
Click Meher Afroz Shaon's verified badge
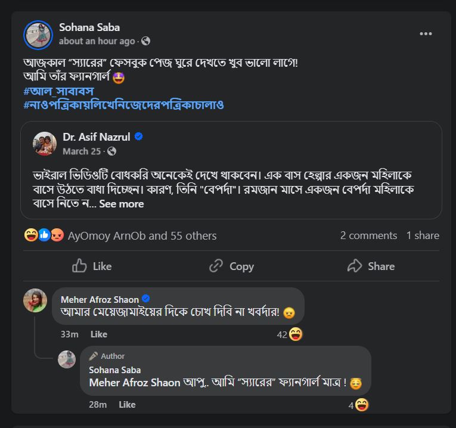pos(146,299)
